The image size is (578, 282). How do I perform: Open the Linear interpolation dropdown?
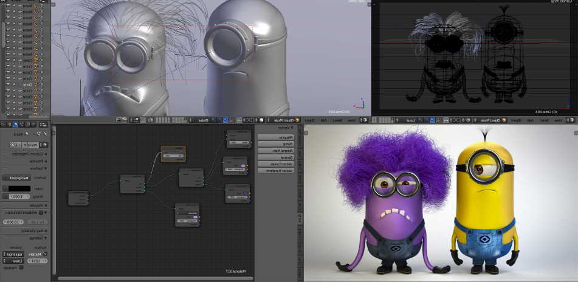[13, 261]
